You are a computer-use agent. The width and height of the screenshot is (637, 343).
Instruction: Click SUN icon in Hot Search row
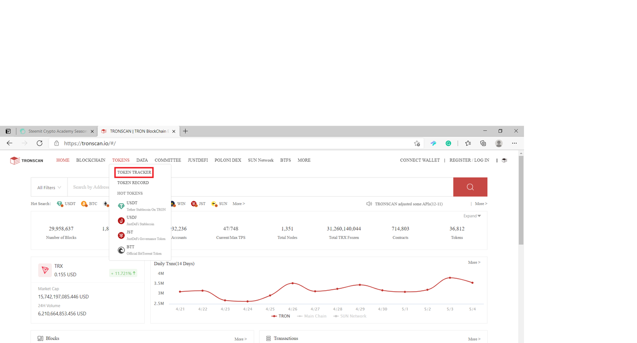pyautogui.click(x=214, y=204)
